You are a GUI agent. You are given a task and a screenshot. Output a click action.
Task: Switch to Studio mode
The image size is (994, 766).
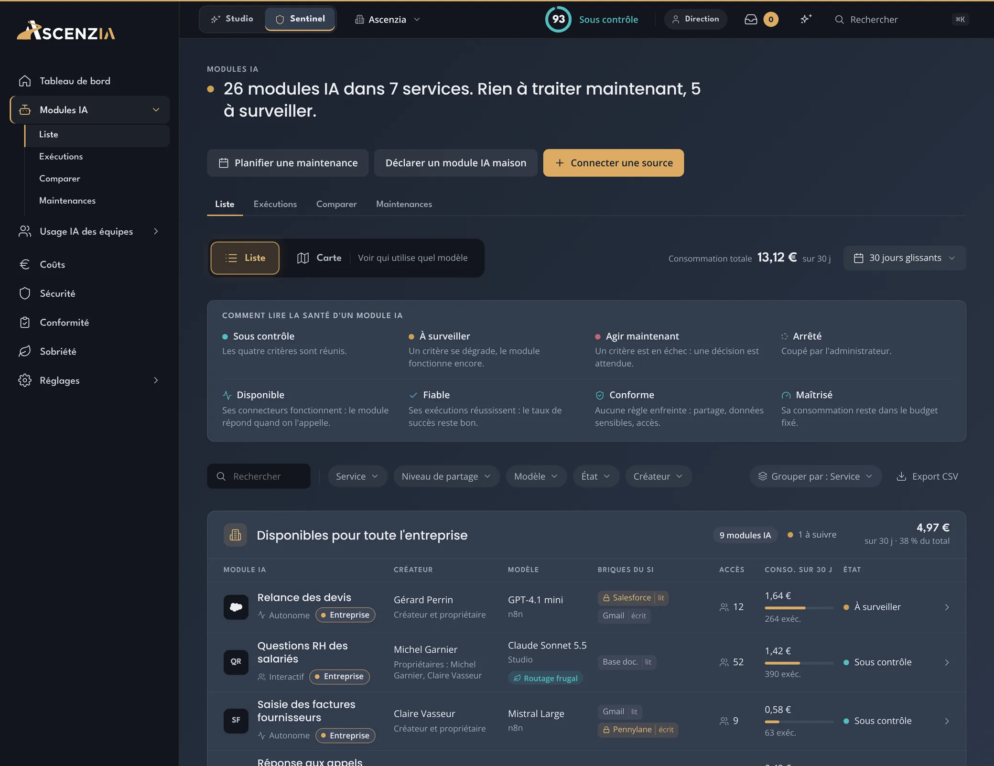pos(232,19)
